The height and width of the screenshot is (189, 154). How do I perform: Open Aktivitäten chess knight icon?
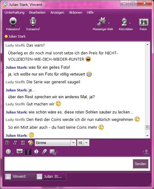coord(124,22)
